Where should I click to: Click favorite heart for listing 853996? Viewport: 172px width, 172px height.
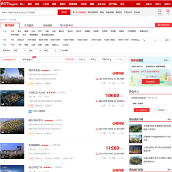point(109,83)
